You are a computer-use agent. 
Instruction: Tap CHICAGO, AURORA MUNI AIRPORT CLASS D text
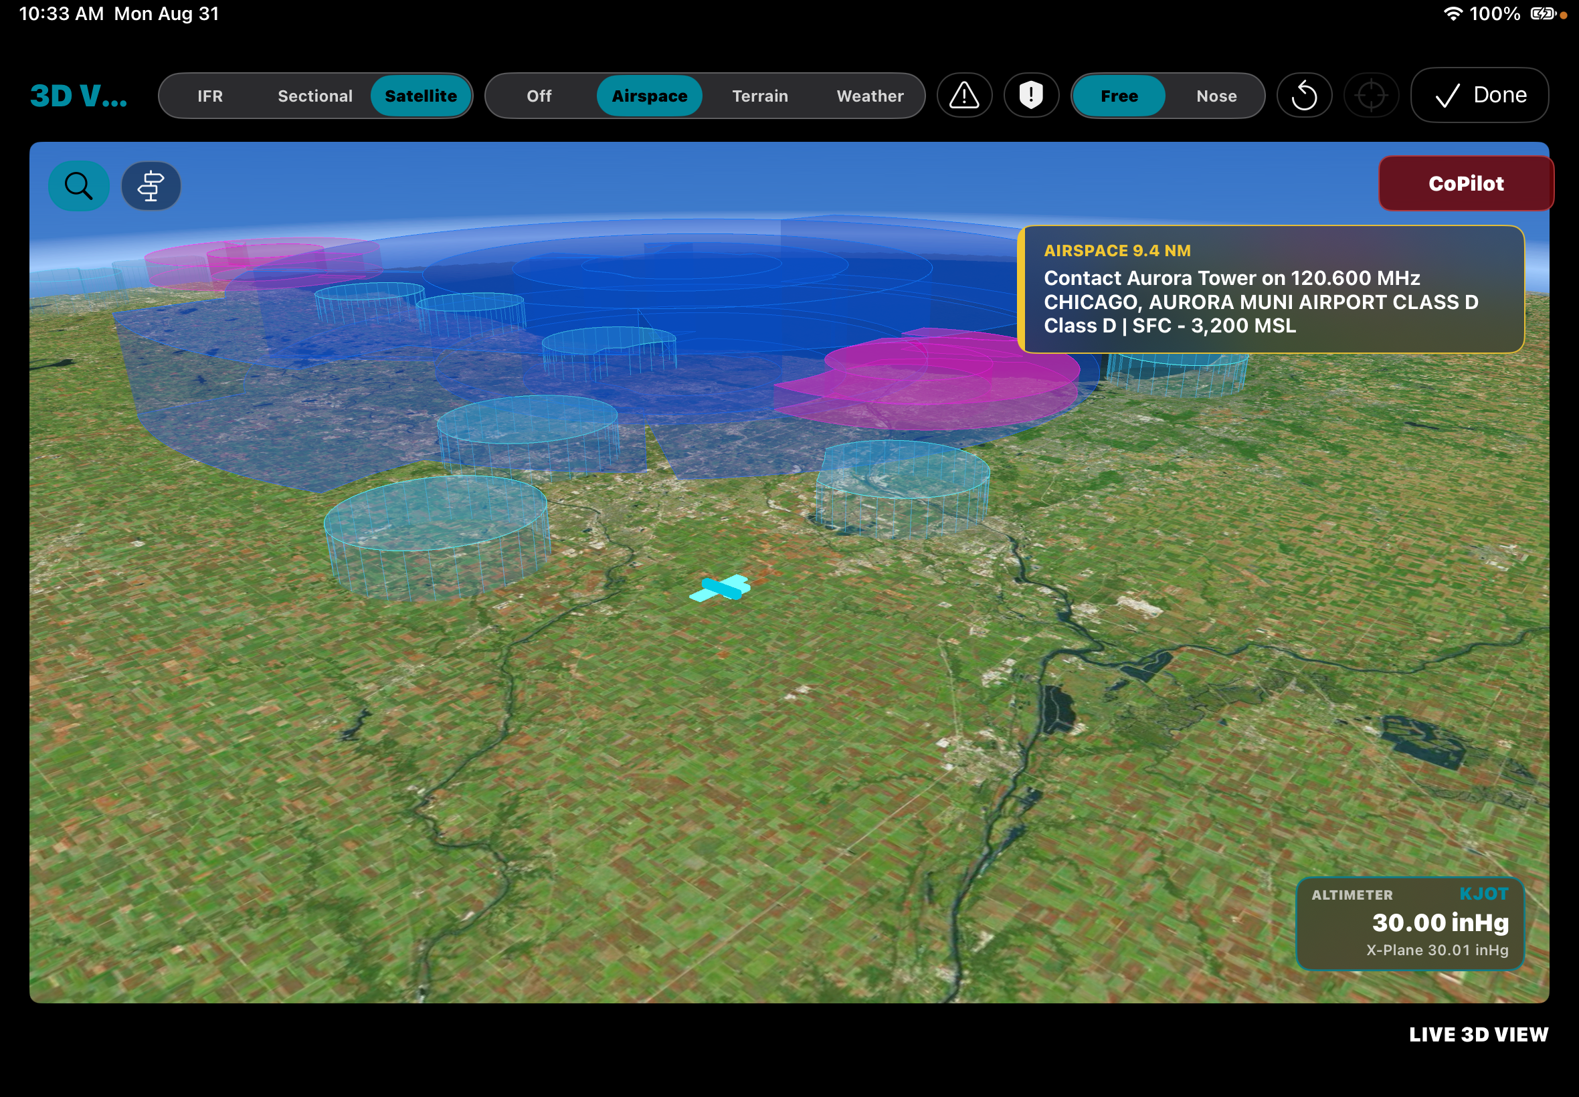tap(1261, 302)
